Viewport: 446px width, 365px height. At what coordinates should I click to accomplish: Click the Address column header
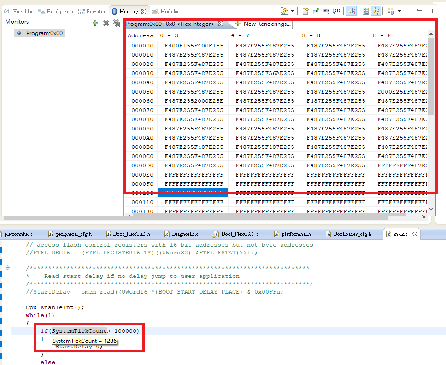pyautogui.click(x=140, y=35)
